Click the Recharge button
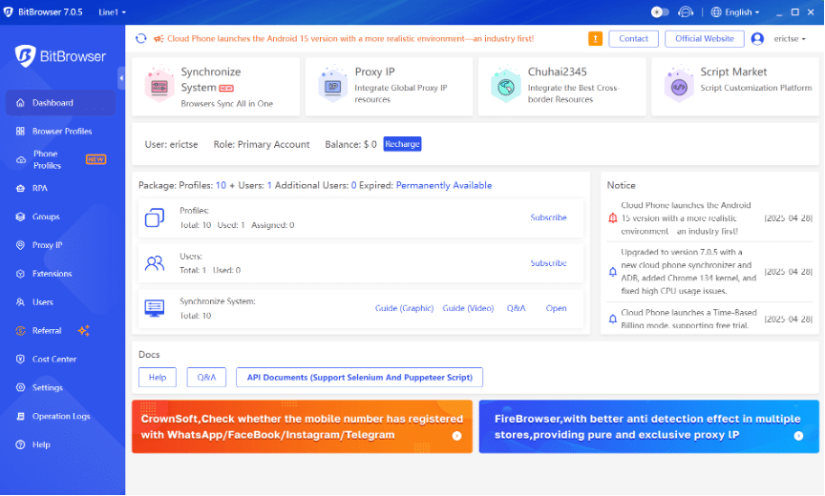 click(x=402, y=144)
